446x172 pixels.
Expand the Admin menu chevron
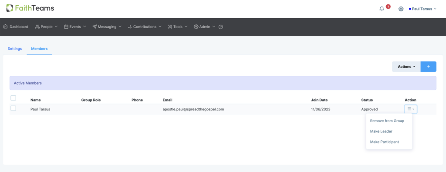pos(213,26)
